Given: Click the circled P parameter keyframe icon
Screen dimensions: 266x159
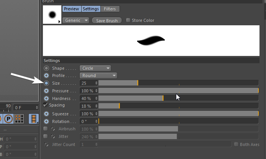Looking at the screenshot, I should pyautogui.click(x=8, y=119).
